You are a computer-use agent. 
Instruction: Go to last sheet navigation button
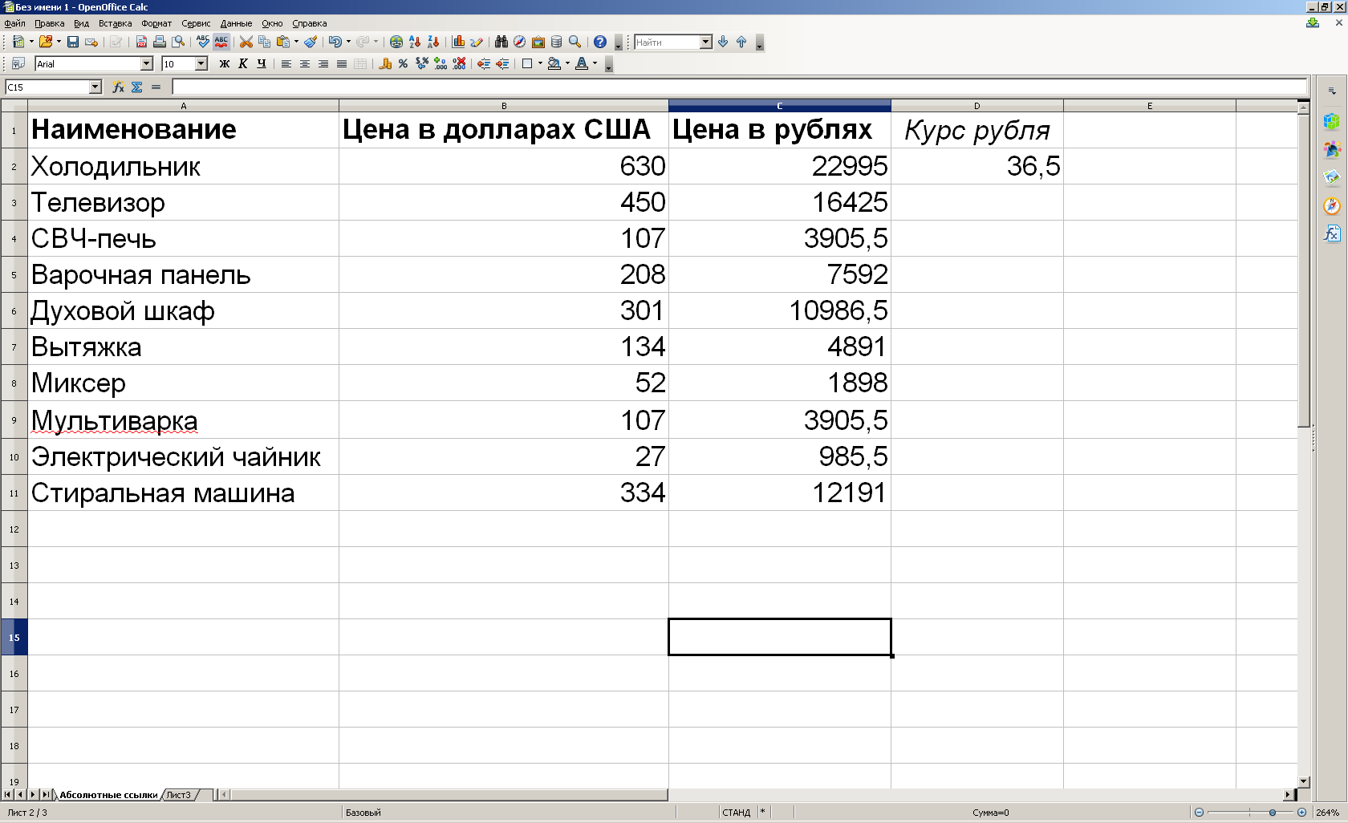coord(46,795)
